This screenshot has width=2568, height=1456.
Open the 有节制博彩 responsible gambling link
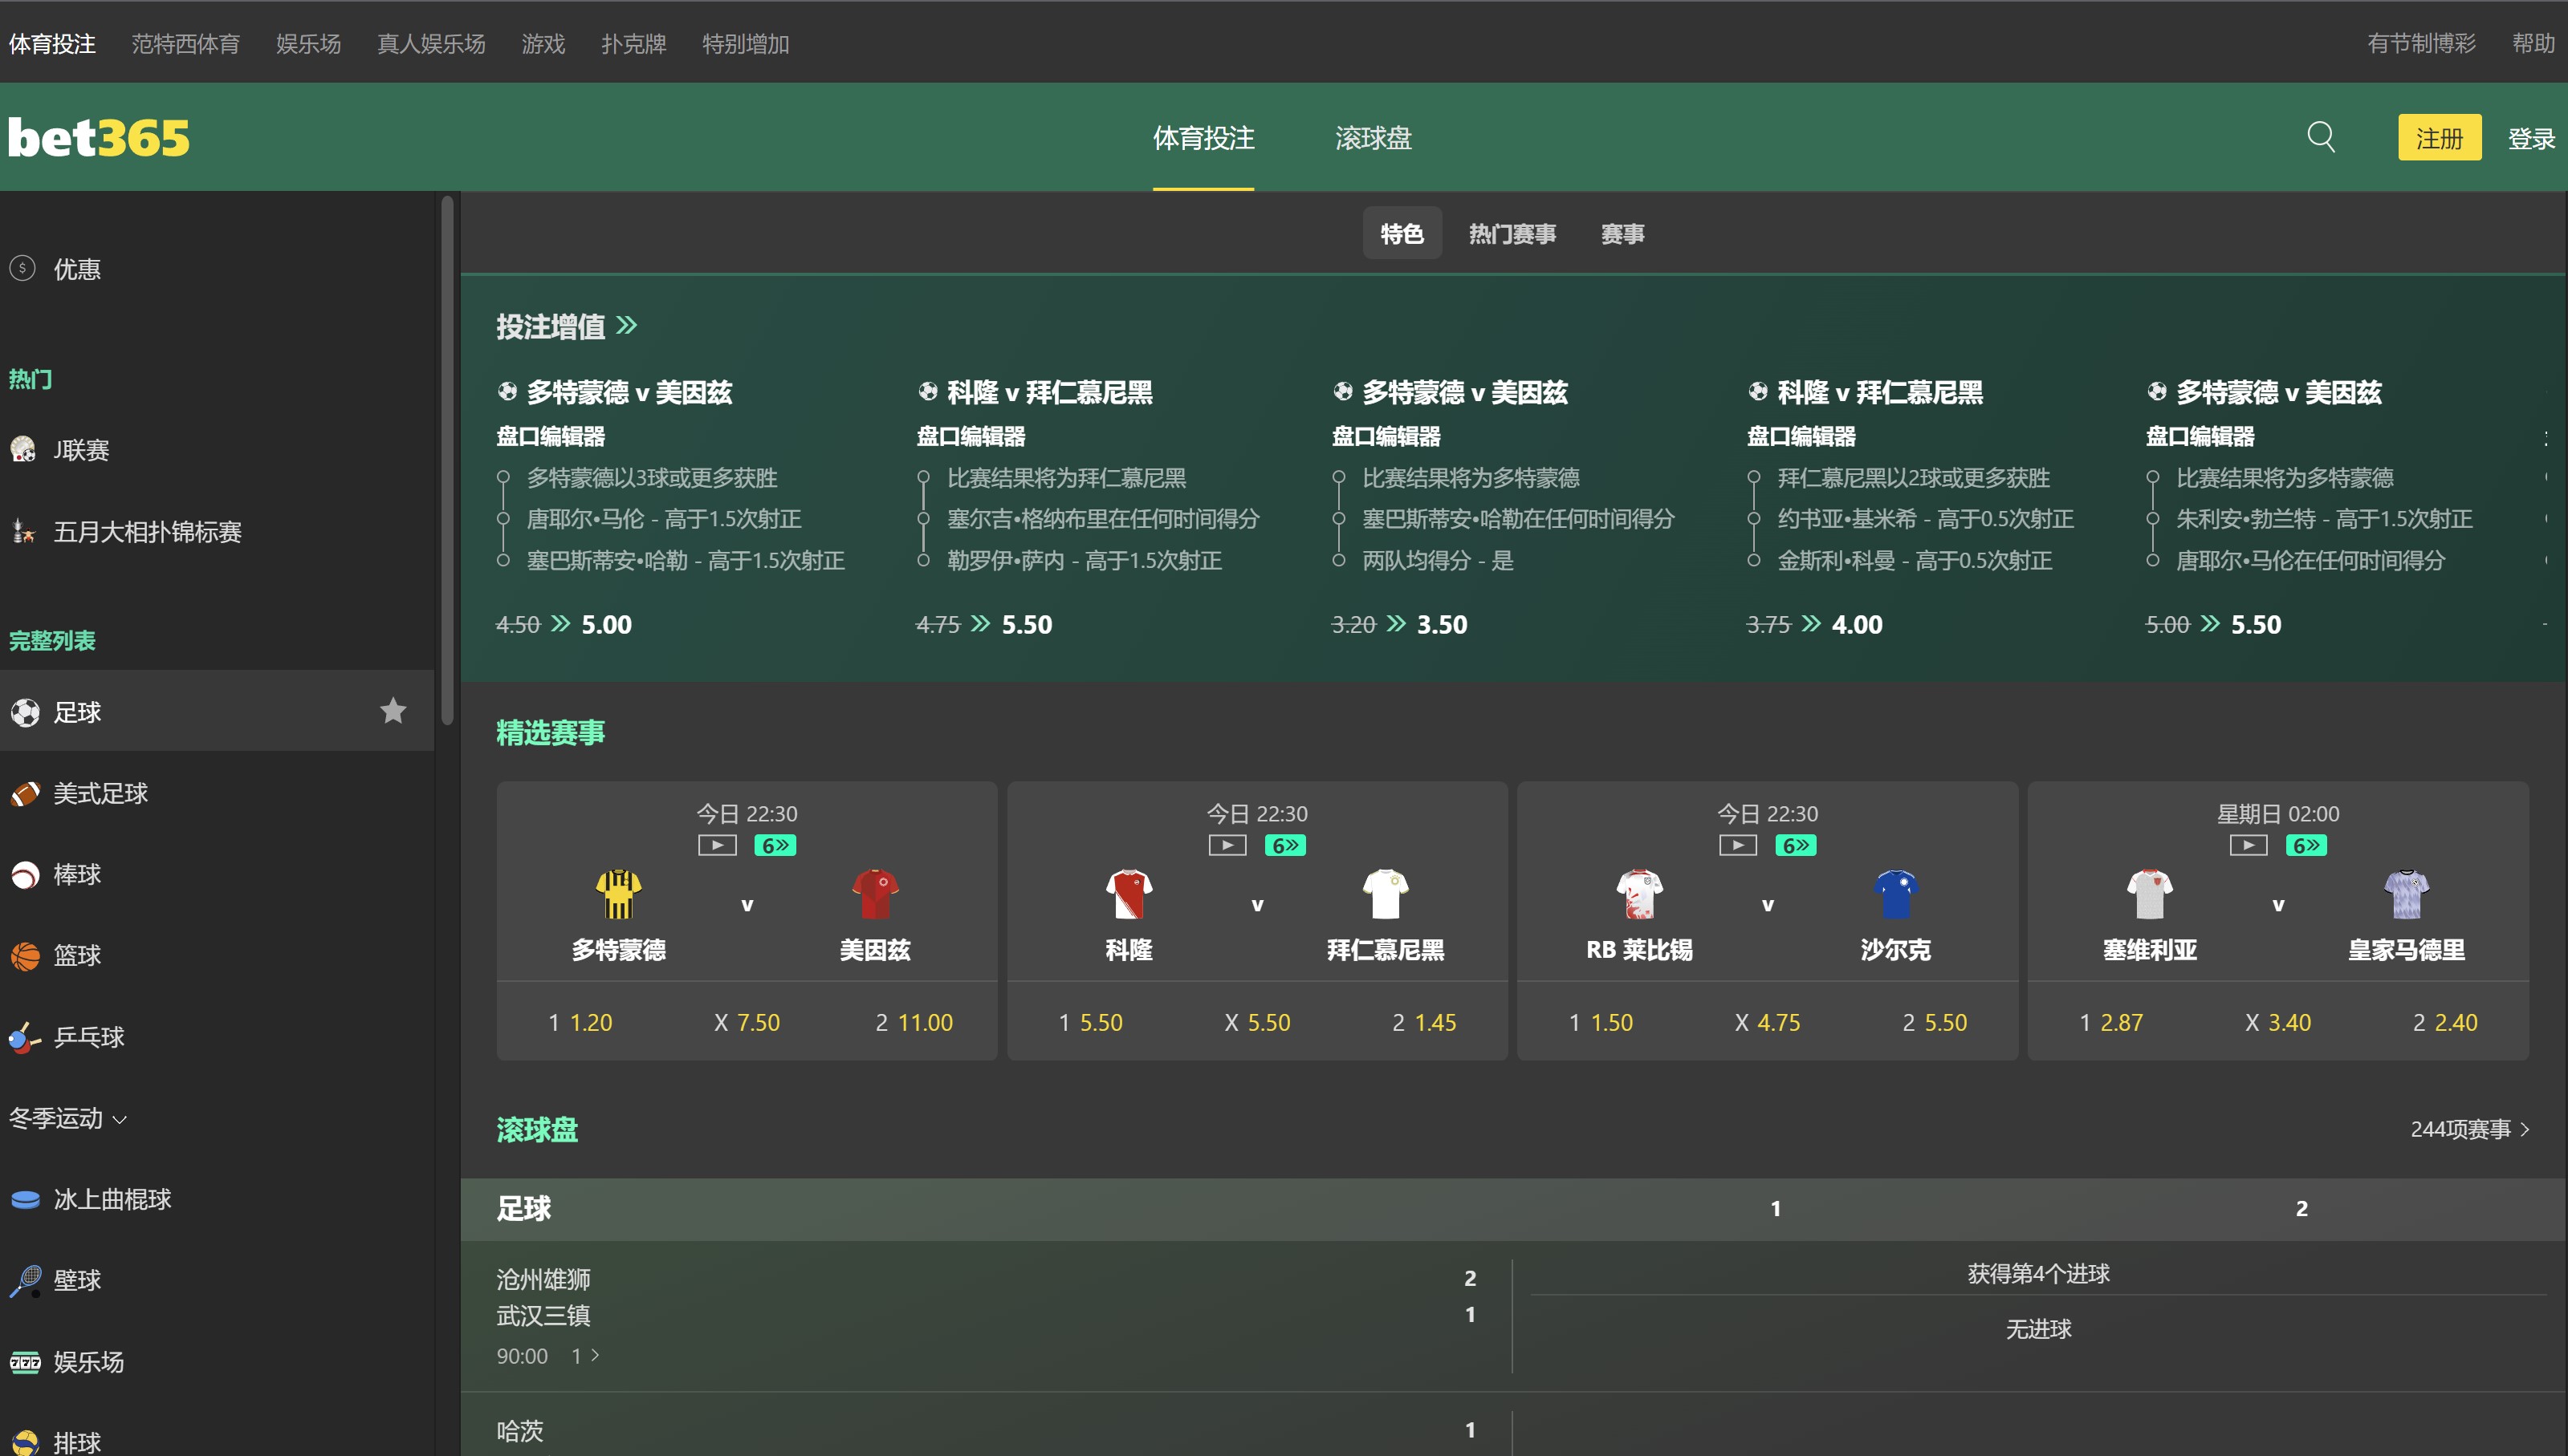(x=2421, y=43)
